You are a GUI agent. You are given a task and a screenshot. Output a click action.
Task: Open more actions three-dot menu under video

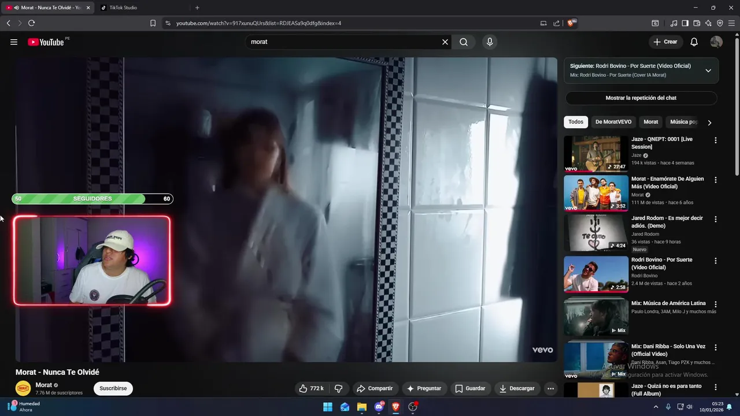click(x=550, y=389)
